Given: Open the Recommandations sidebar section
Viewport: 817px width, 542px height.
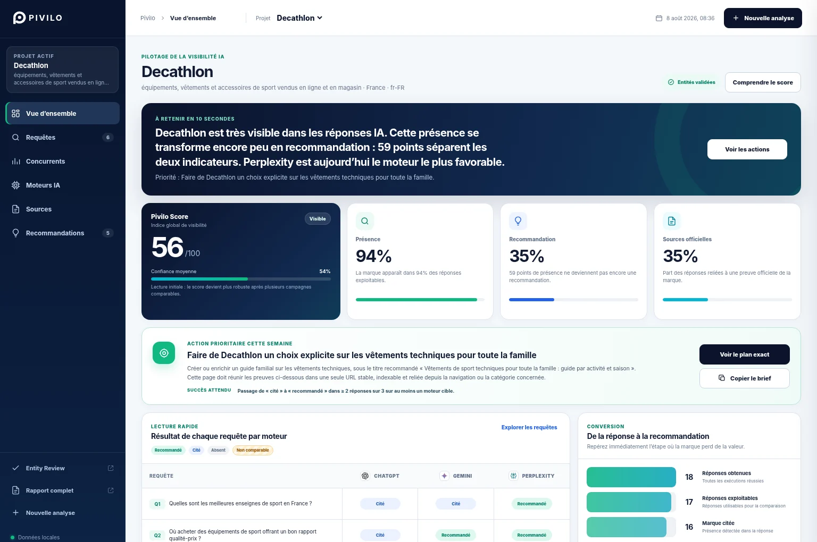Looking at the screenshot, I should 63,233.
